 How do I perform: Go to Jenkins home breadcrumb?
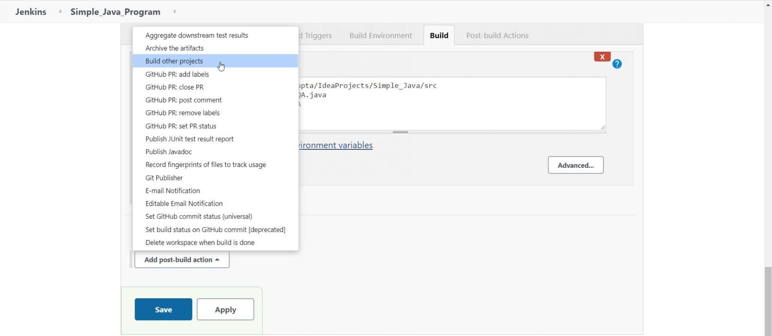(x=31, y=12)
